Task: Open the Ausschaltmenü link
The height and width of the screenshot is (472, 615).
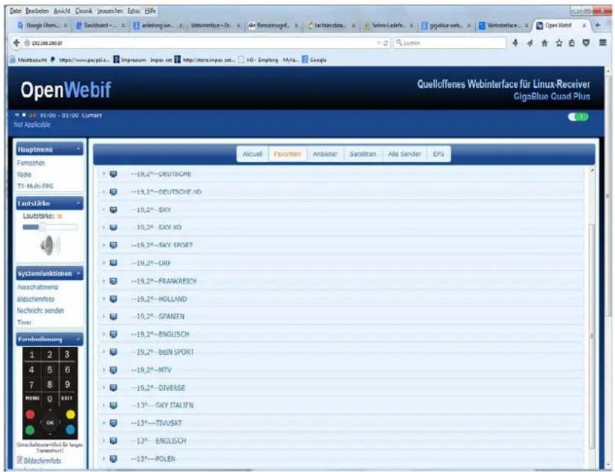Action: (37, 287)
